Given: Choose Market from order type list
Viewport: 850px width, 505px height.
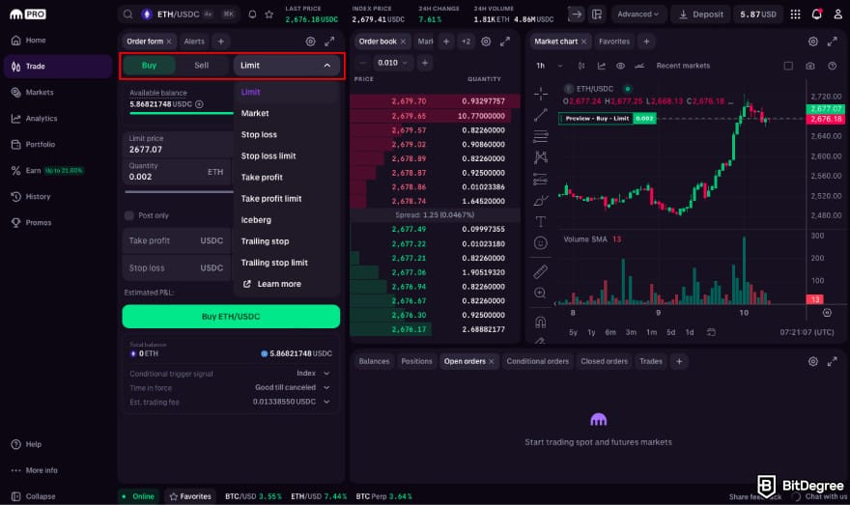Looking at the screenshot, I should click(x=255, y=113).
